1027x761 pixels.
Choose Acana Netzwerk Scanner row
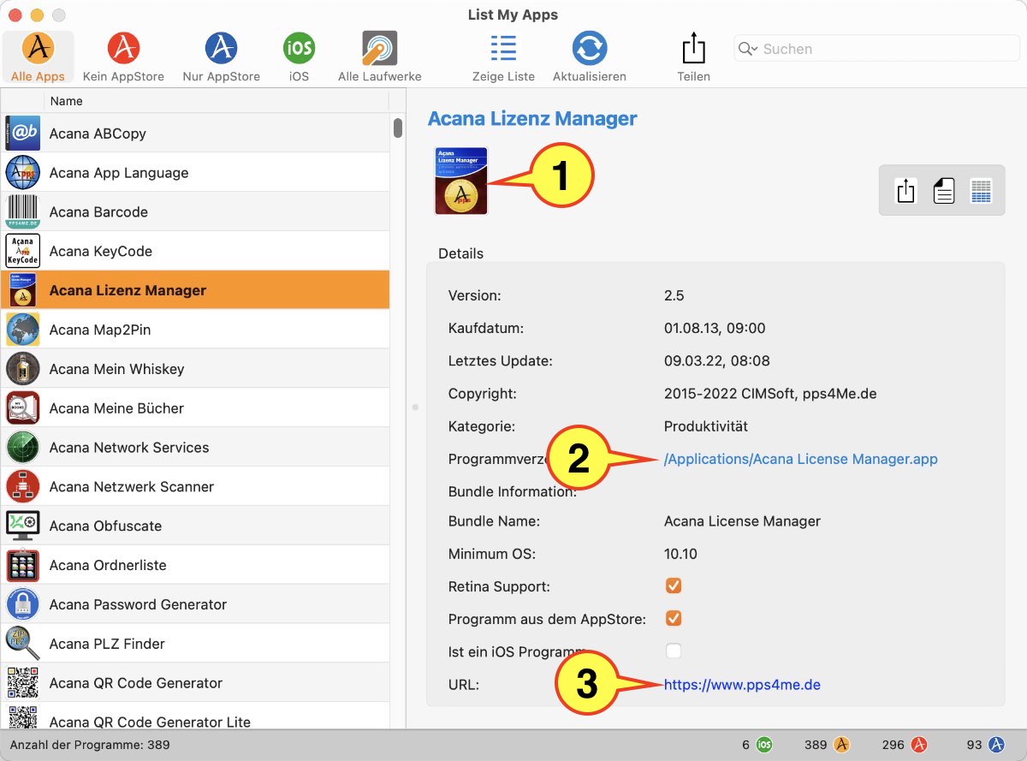132,487
